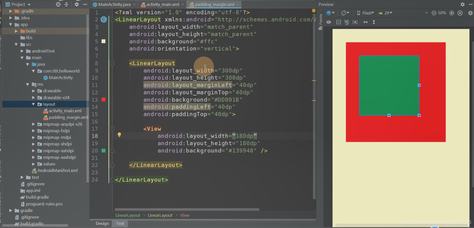Fold the root LinearLayout at line 2
This screenshot has width=474, height=228.
coord(112,20)
